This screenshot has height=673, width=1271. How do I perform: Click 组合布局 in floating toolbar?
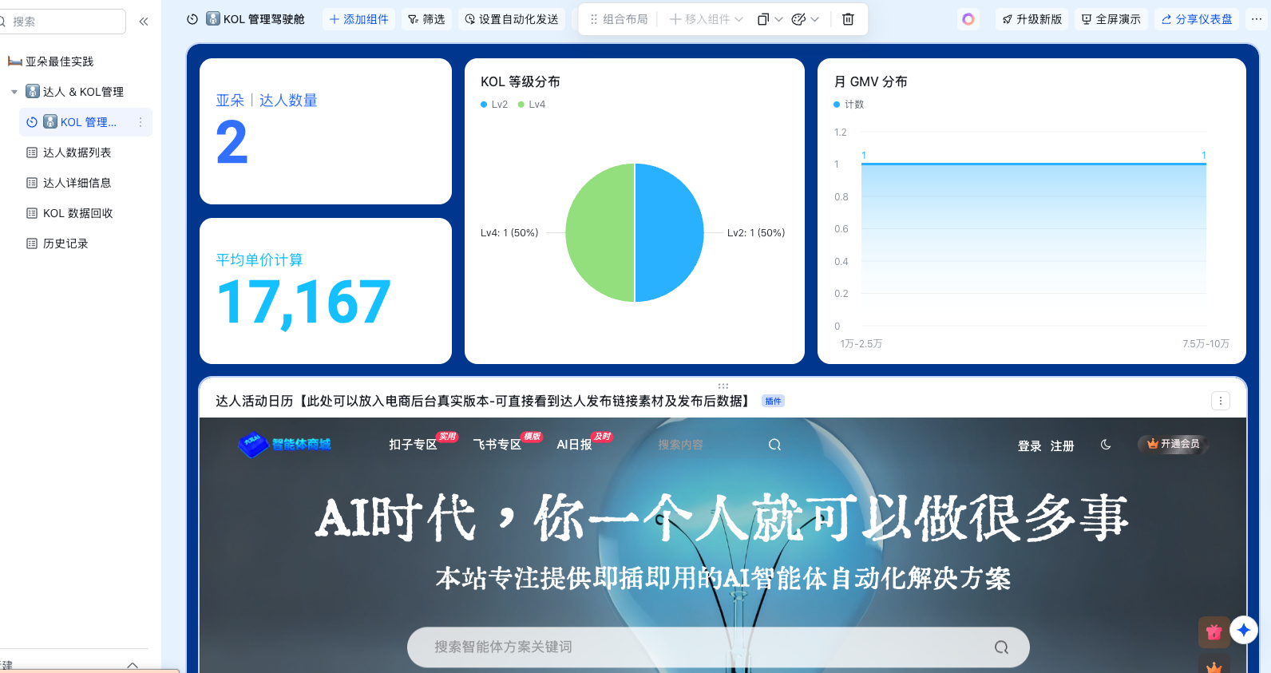(619, 19)
